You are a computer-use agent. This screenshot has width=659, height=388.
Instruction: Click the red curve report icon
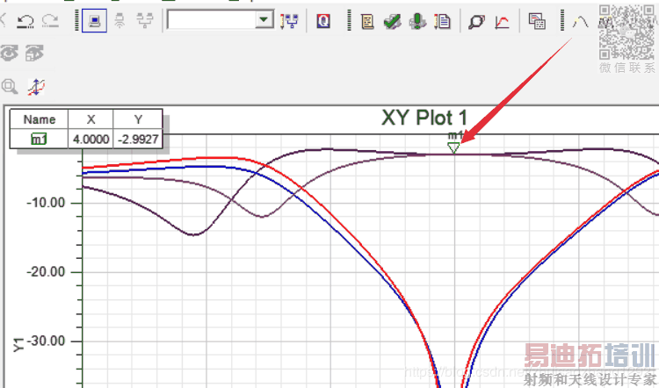coord(502,21)
